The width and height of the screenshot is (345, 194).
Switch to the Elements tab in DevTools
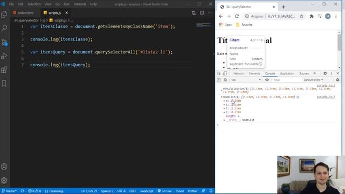(x=254, y=73)
